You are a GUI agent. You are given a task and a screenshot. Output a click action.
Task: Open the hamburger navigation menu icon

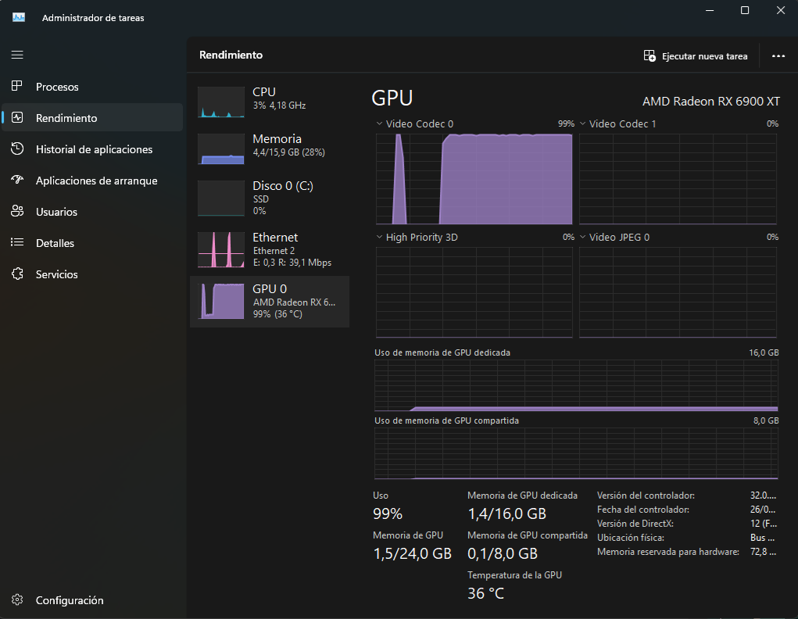(x=17, y=55)
